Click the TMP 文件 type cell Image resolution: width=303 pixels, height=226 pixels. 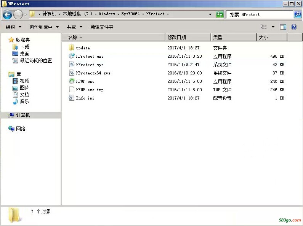[x=222, y=90]
